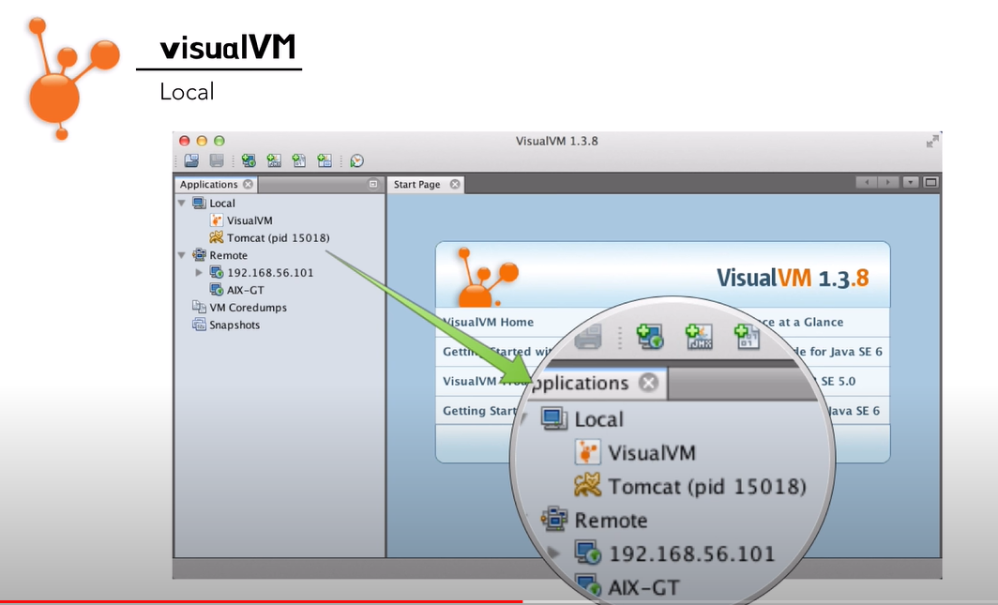Click the Tomcat cat icon in tree

click(x=217, y=237)
